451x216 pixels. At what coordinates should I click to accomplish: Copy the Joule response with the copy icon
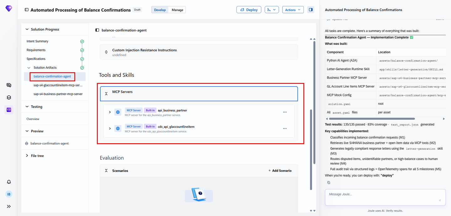(329, 183)
